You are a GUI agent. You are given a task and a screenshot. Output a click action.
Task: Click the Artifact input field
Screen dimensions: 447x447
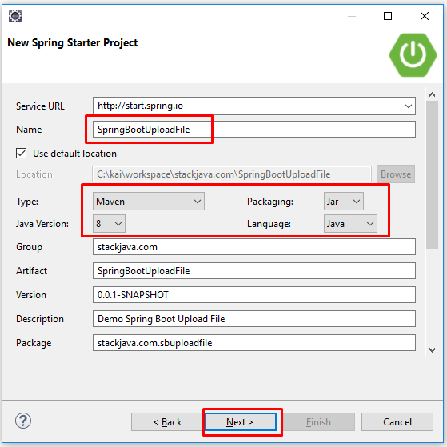pos(254,271)
